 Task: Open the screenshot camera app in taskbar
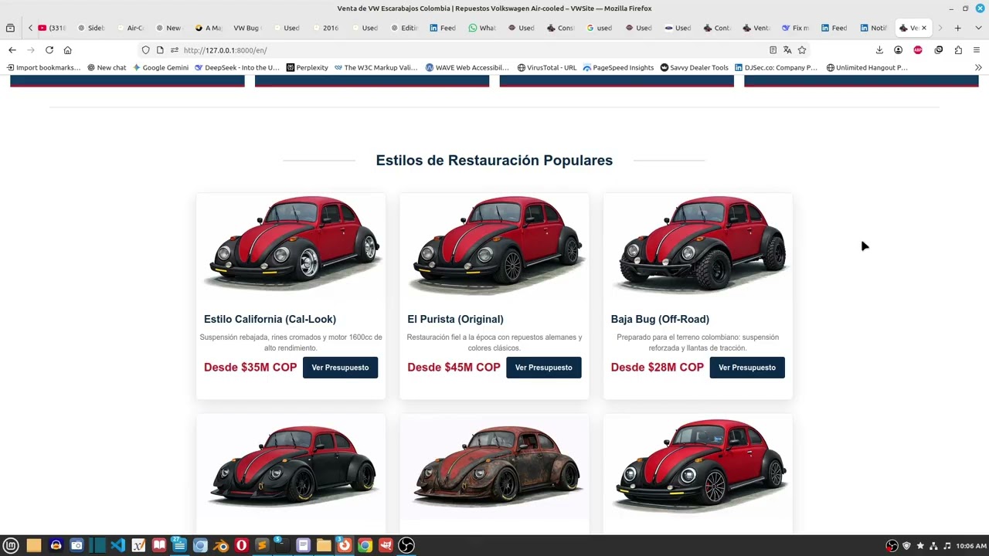point(76,546)
